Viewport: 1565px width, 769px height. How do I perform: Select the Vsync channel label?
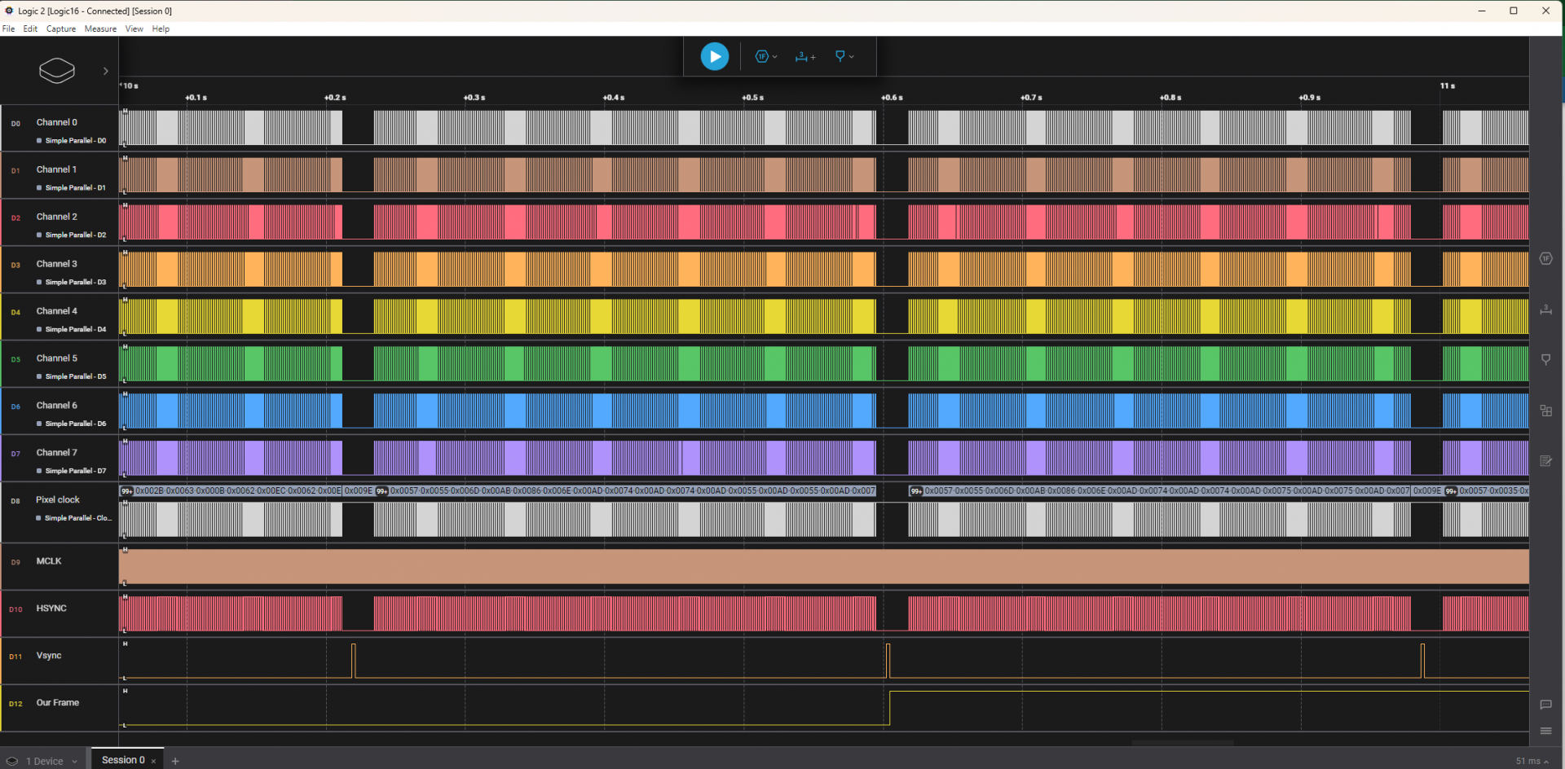[x=49, y=656]
